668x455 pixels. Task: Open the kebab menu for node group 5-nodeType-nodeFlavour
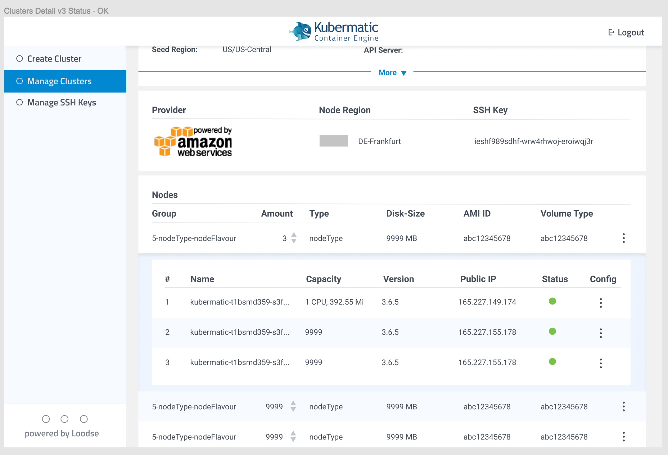coord(624,238)
